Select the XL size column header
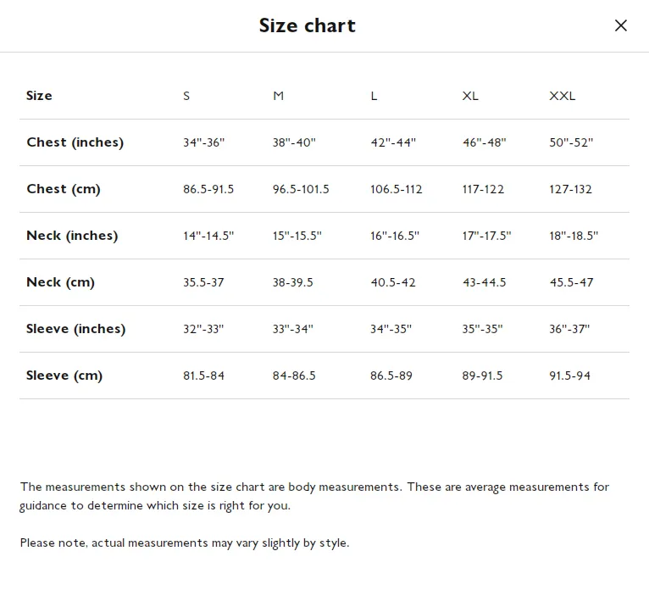Viewport: 649px width, 590px height. 470,96
